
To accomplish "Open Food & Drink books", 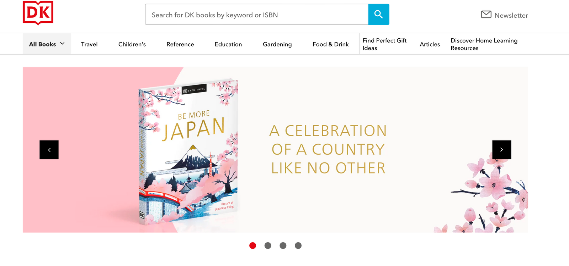I will 330,44.
